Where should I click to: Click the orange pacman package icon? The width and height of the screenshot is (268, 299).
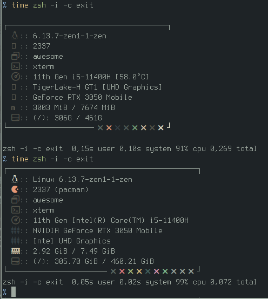[x=15, y=189]
